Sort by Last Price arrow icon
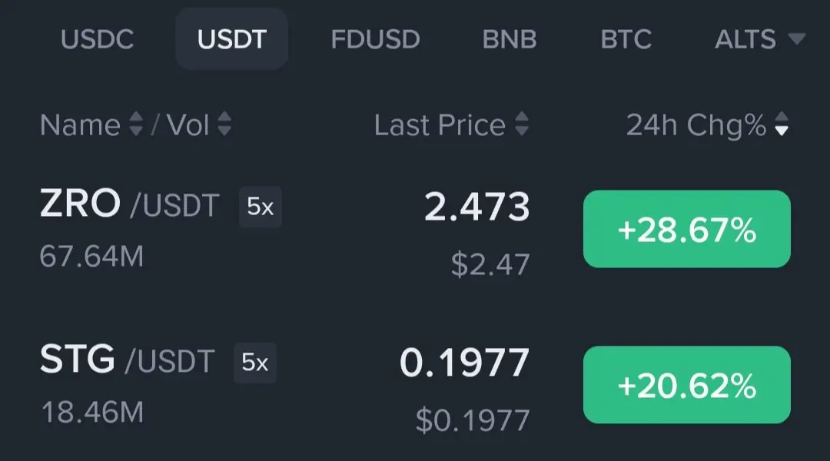 [522, 124]
